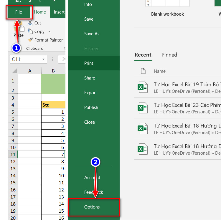The width and height of the screenshot is (221, 220).
Task: Open Excel Options
Action: coord(94,207)
